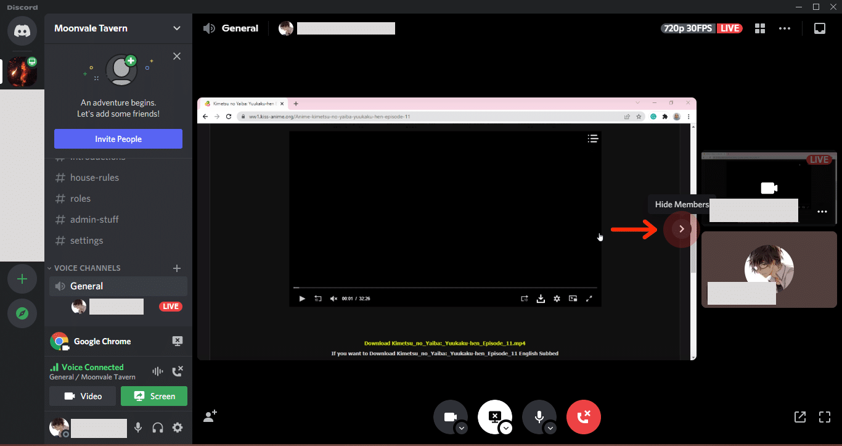
Task: Open the admin-stuff text channel
Action: (x=118, y=220)
